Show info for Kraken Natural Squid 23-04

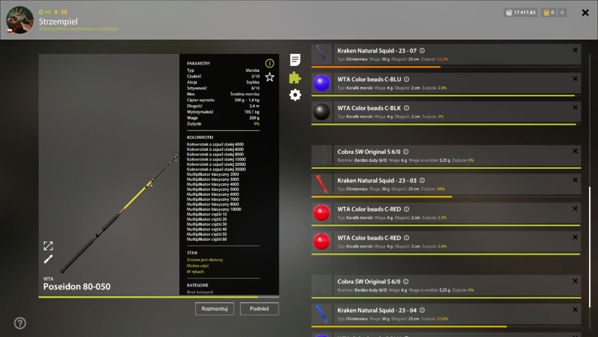click(422, 310)
